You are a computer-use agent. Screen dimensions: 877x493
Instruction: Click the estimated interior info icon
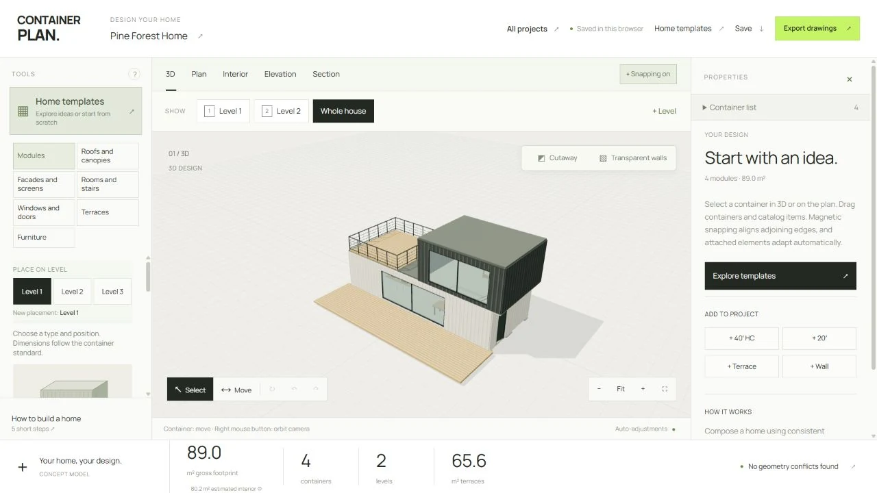tap(260, 489)
